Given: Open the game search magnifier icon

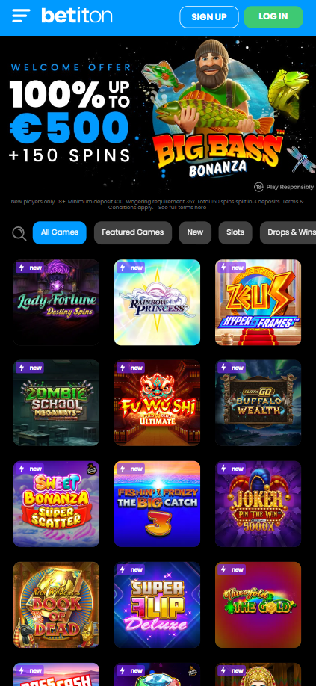Looking at the screenshot, I should (19, 233).
